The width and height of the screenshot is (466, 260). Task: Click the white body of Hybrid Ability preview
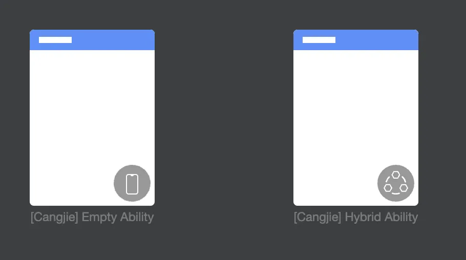356,113
